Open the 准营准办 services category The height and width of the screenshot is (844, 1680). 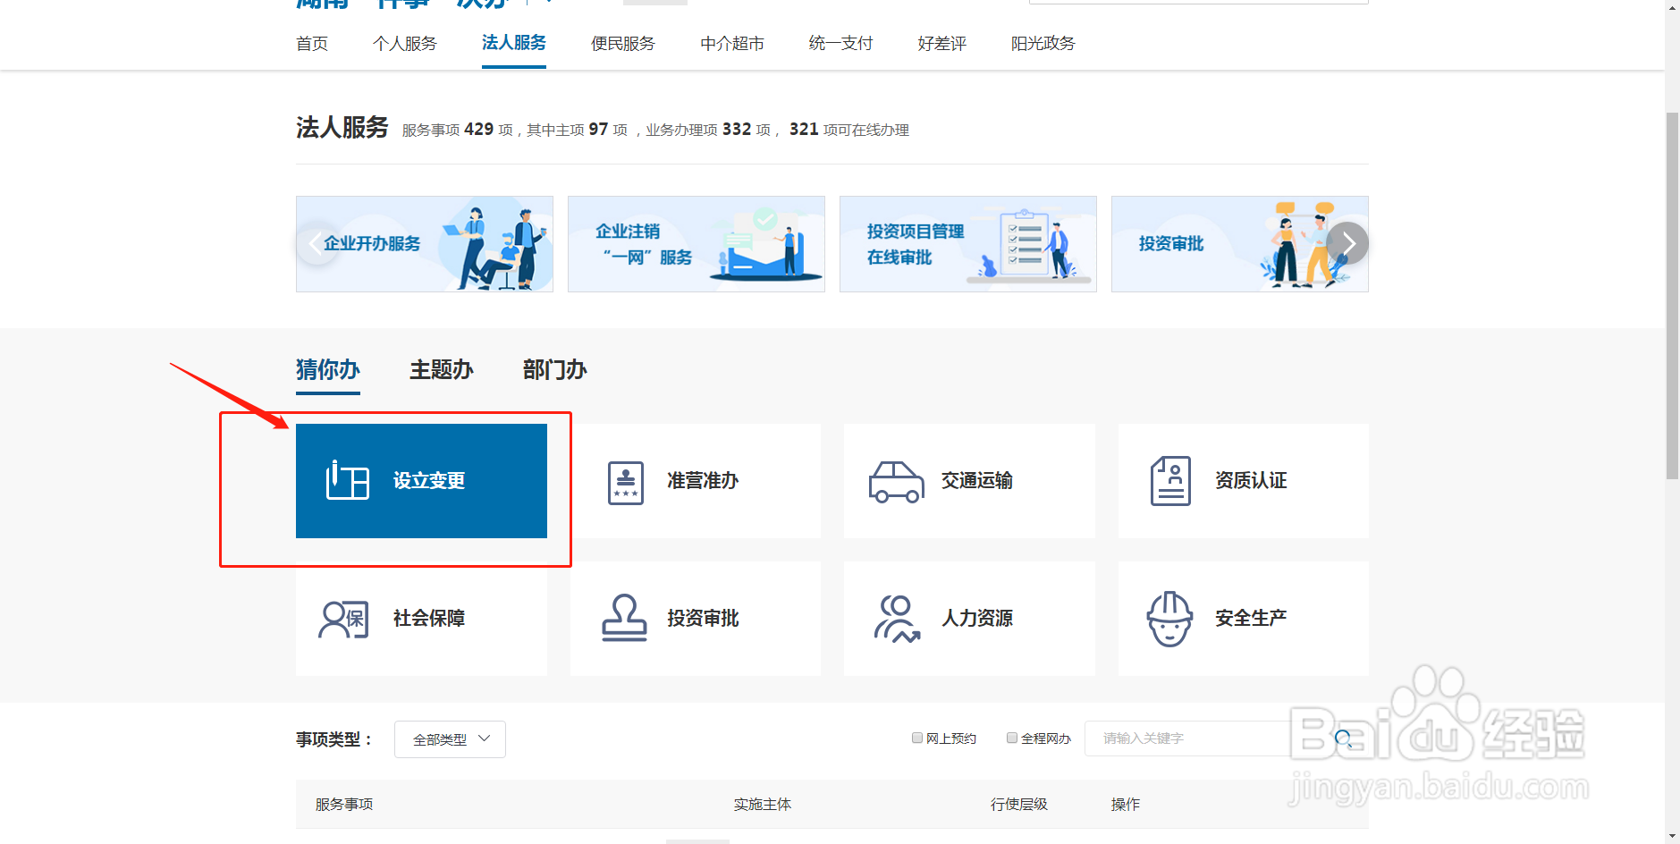625,480
